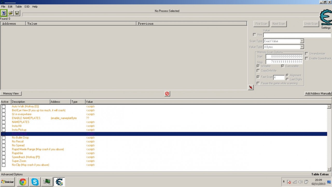
Task: Open Cheat Engine Settings logo
Action: (x=326, y=18)
